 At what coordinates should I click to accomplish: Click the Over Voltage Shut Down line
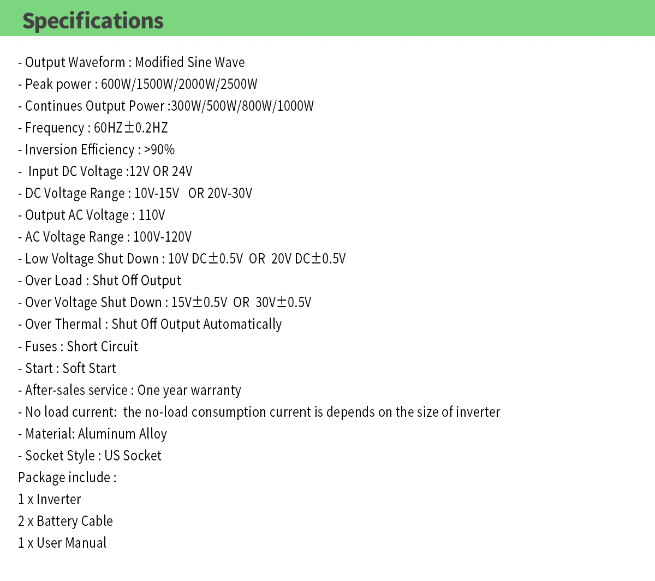165,302
